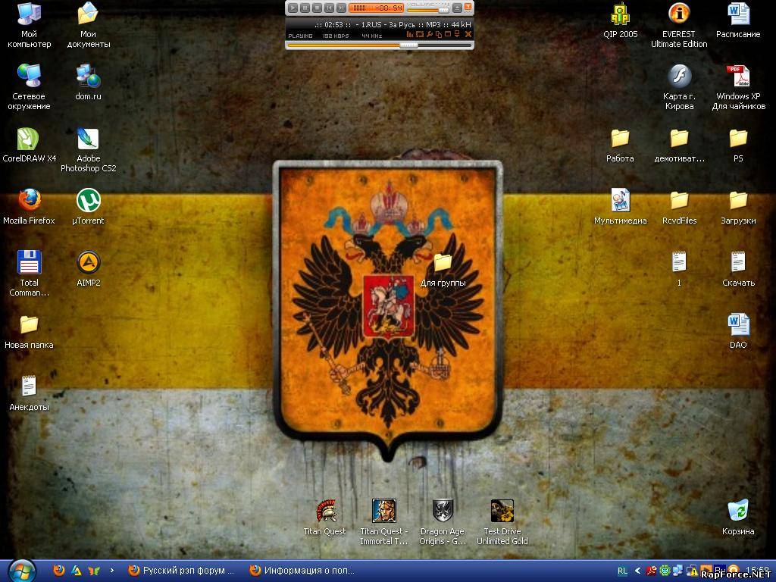The width and height of the screenshot is (776, 582).
Task: Launch AIMP from the Quick Launch bar
Action: (x=77, y=571)
